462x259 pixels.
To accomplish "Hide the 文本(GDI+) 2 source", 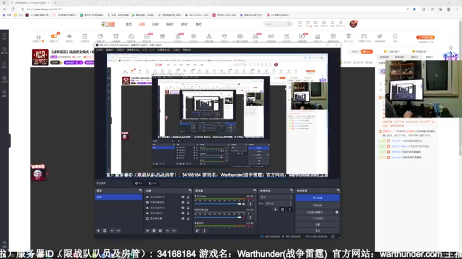I will (182, 208).
